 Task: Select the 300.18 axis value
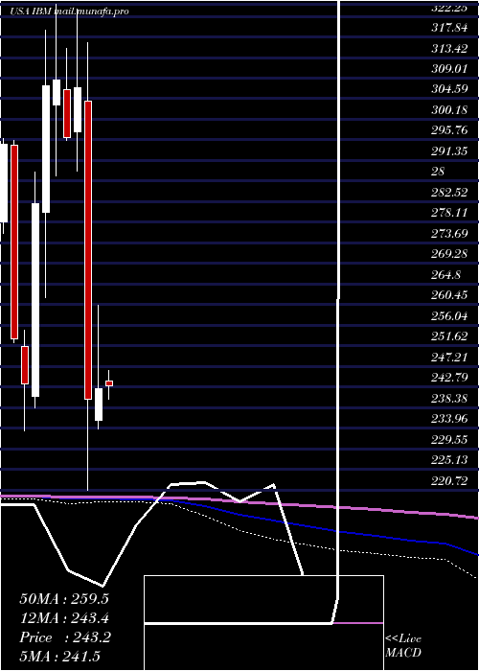coord(449,110)
